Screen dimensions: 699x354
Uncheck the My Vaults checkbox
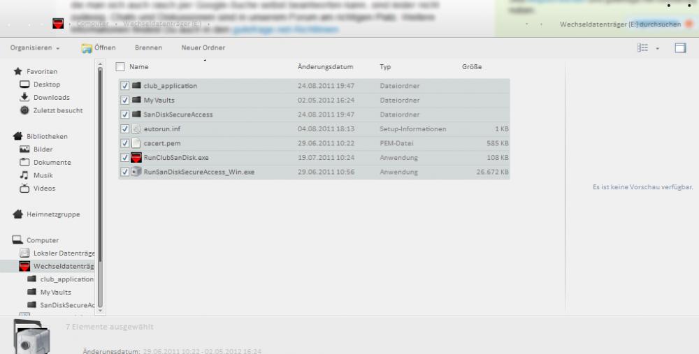[125, 101]
